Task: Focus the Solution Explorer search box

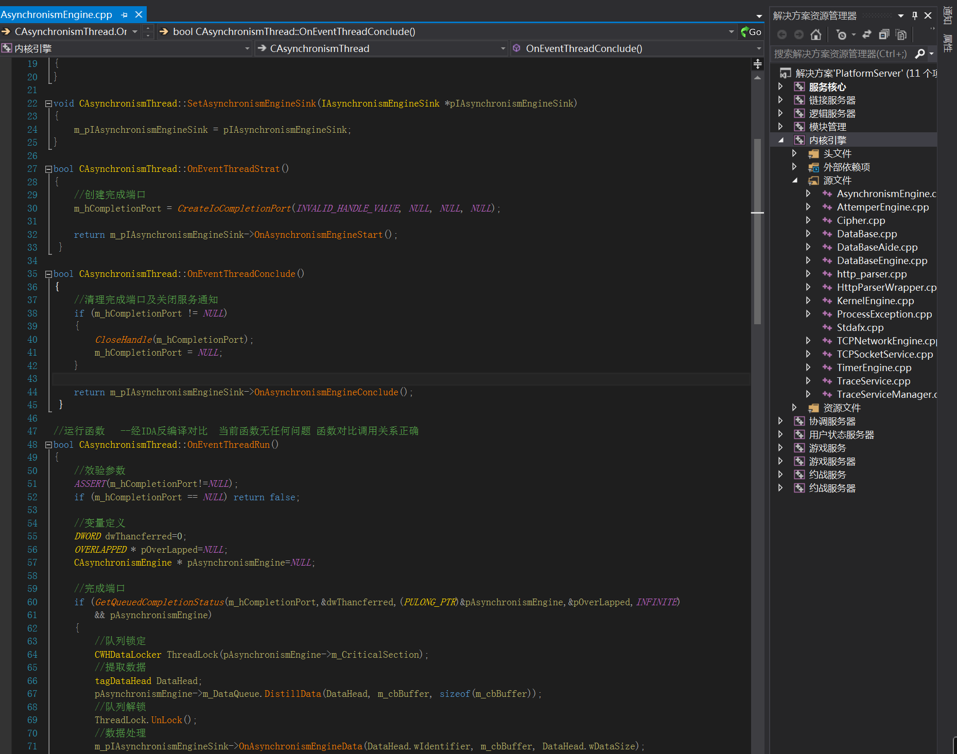Action: 840,54
